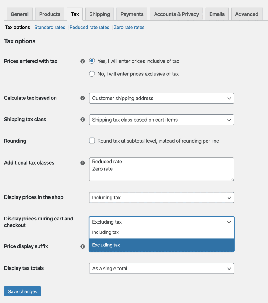Click inside the Additional tax classes textarea

click(161, 173)
